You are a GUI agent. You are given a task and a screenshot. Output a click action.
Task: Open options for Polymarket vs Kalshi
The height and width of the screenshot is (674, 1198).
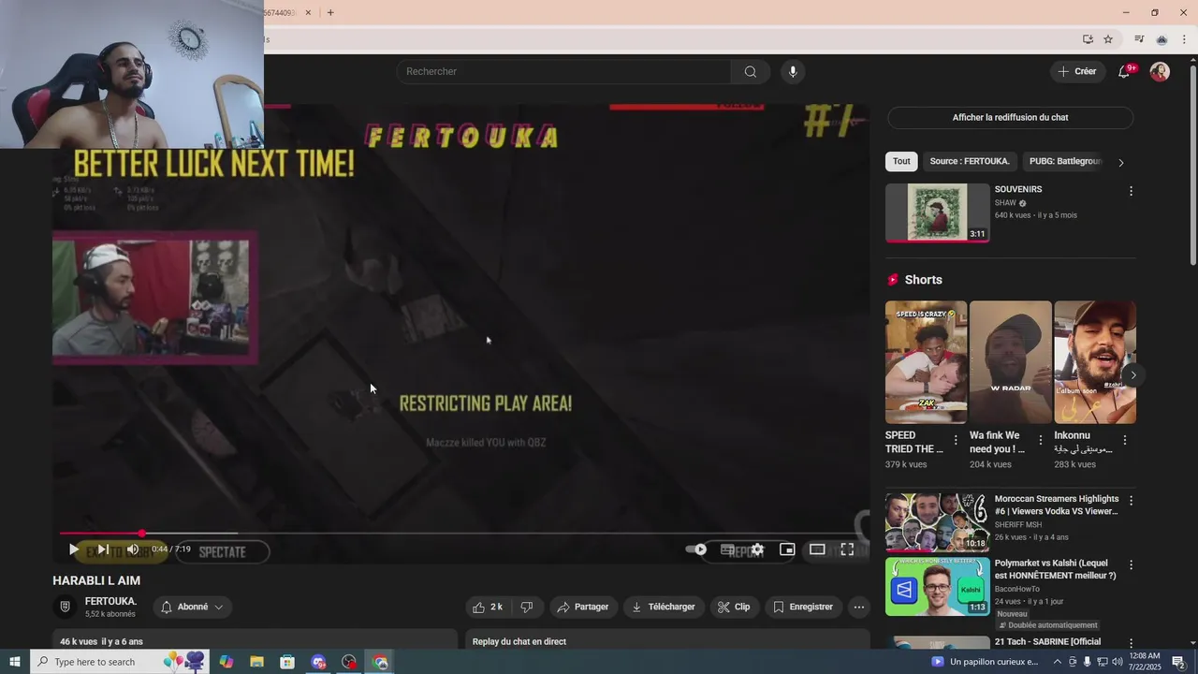click(x=1131, y=565)
